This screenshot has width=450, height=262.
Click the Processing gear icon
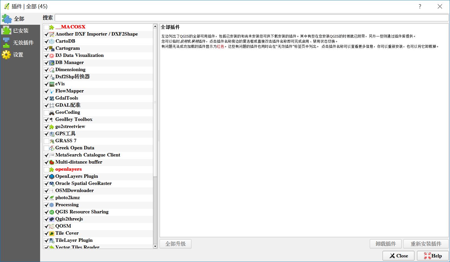pos(52,205)
